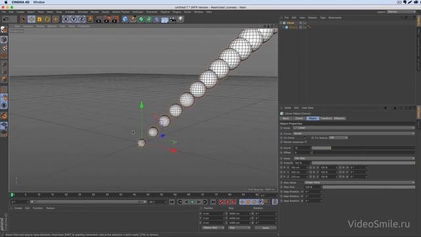Switch to the Coord. tab

[299, 118]
